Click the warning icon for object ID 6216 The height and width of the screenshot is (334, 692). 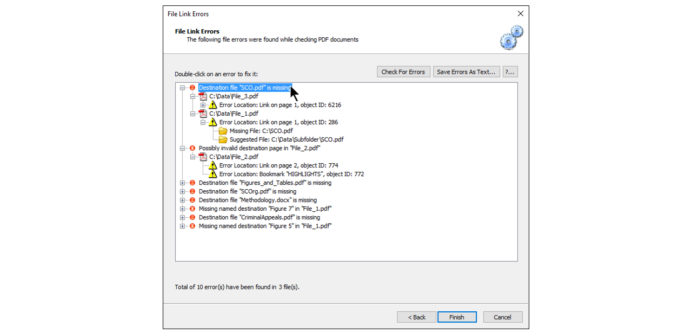click(x=212, y=104)
